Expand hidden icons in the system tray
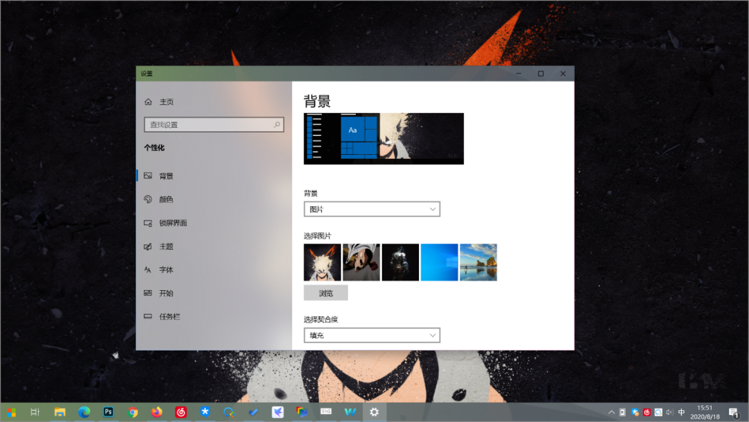 (612, 412)
